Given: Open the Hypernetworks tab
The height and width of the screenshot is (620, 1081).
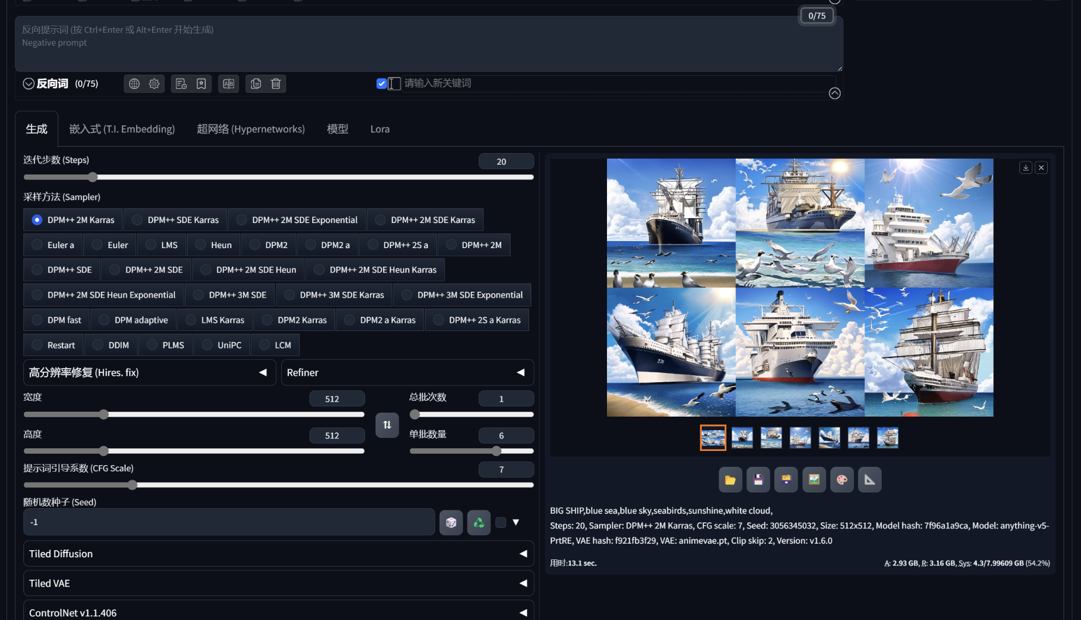Looking at the screenshot, I should tap(251, 129).
